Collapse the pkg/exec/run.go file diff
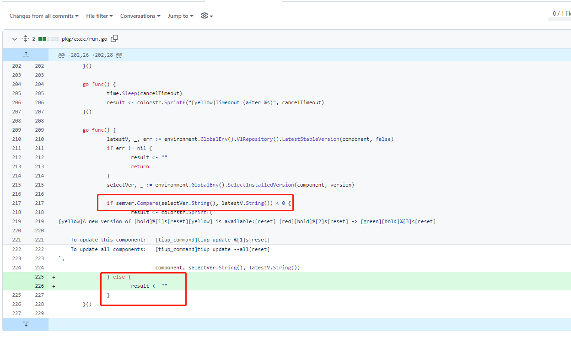 coord(15,39)
